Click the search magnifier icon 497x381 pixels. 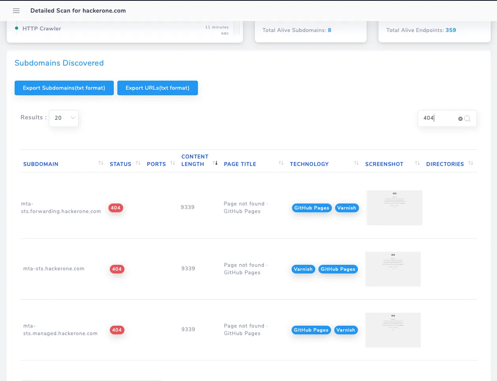tap(468, 119)
